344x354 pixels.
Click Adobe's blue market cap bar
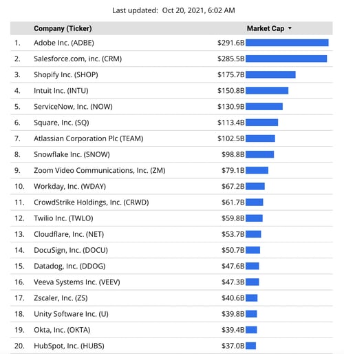(x=287, y=43)
